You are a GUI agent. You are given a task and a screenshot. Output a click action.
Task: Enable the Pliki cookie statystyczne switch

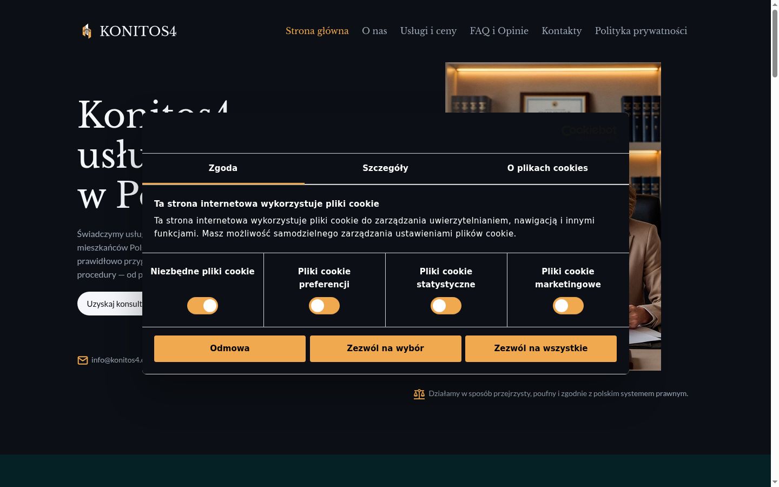pos(446,306)
